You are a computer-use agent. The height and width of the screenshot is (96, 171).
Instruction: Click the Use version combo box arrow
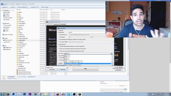tap(111, 54)
